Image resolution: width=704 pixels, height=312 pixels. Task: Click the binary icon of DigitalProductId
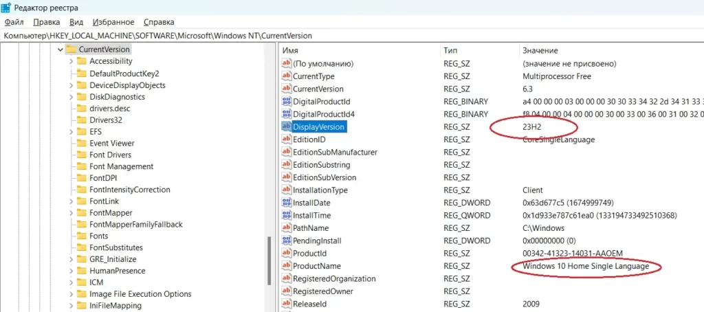click(x=287, y=102)
